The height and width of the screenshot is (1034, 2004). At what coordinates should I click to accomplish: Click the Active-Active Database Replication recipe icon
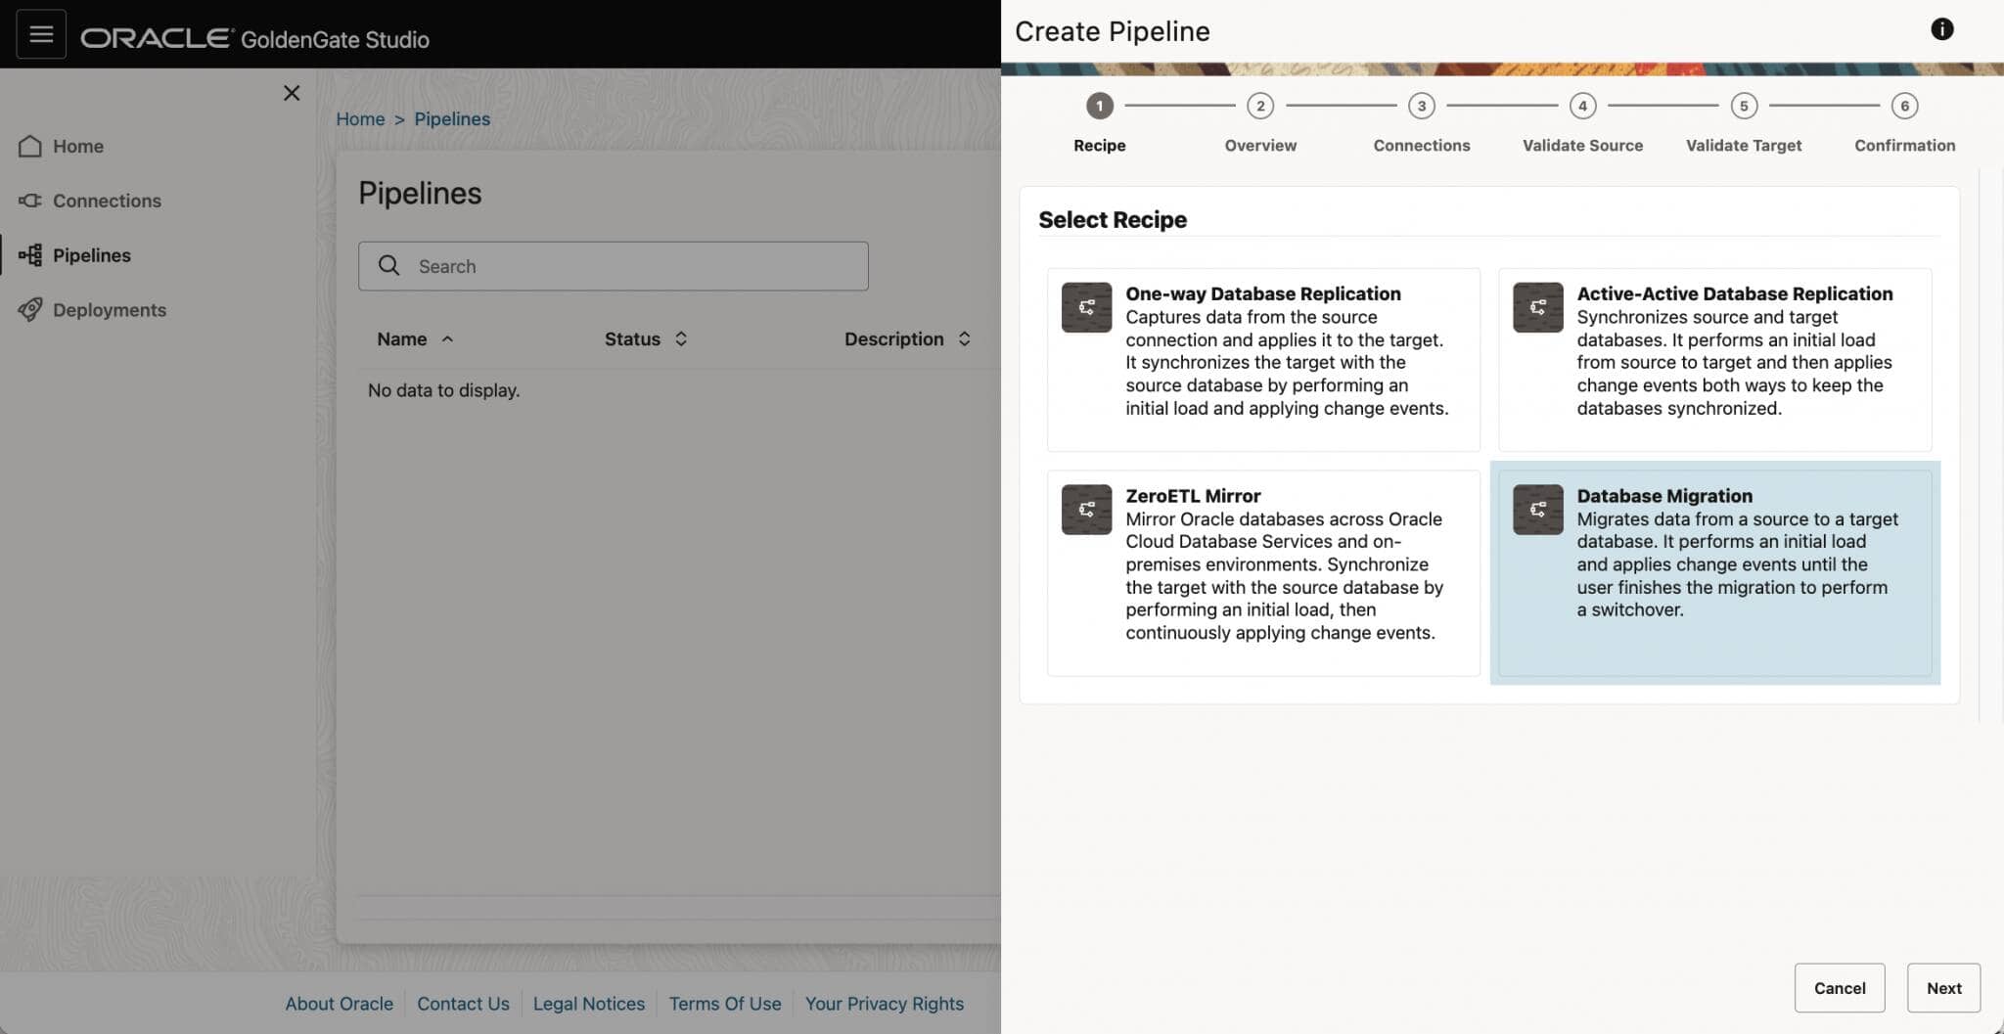[1538, 307]
